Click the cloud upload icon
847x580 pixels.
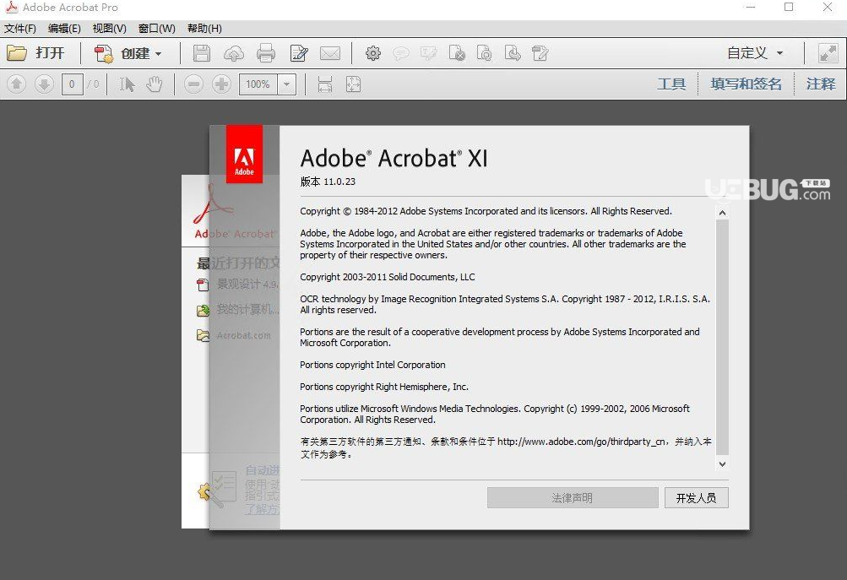tap(233, 53)
